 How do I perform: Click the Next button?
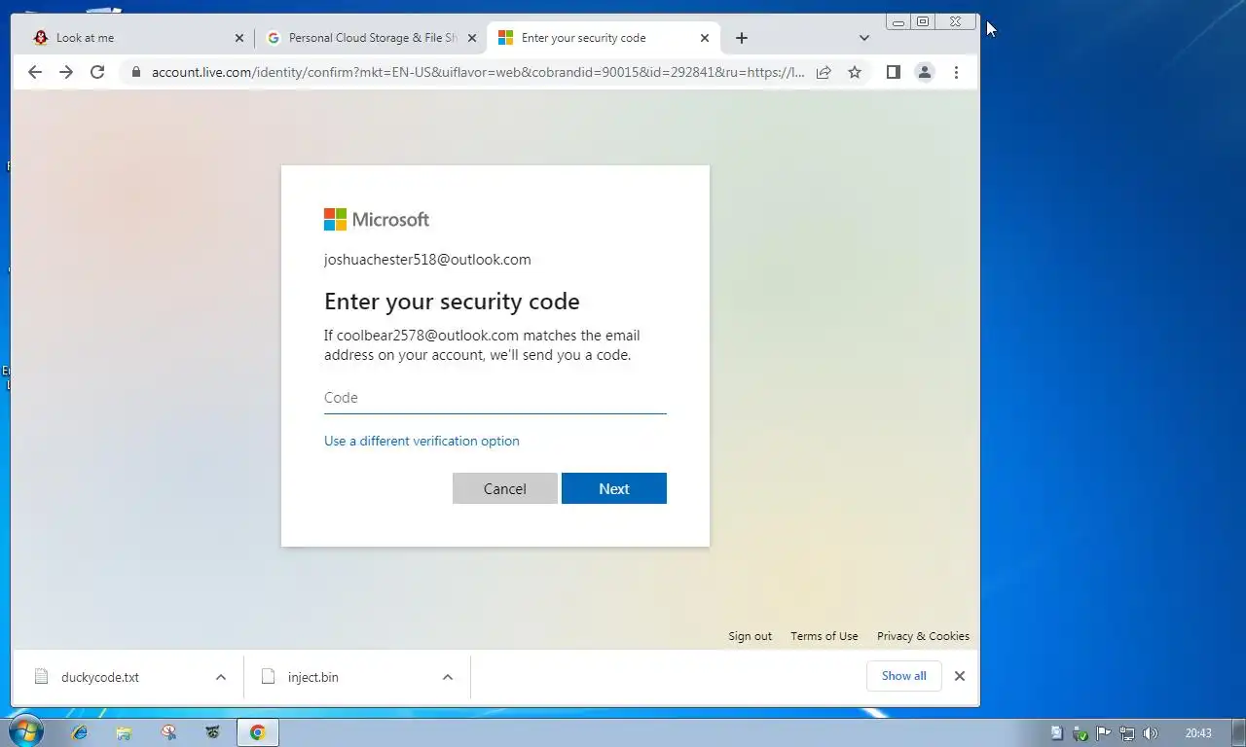[x=614, y=488]
